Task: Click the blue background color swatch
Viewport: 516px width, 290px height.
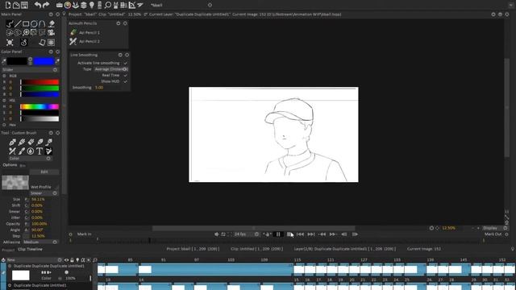Action: [44, 61]
